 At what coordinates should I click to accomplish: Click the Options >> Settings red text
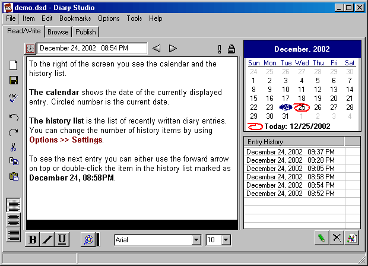66,140
